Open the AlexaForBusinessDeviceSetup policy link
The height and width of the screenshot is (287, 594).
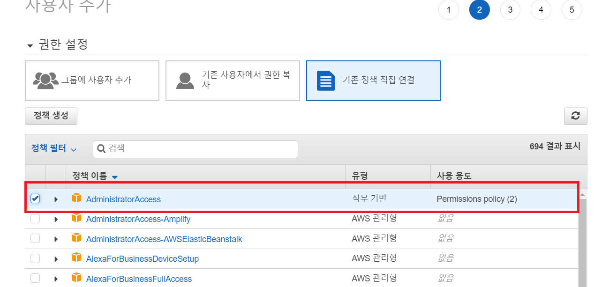(x=143, y=259)
